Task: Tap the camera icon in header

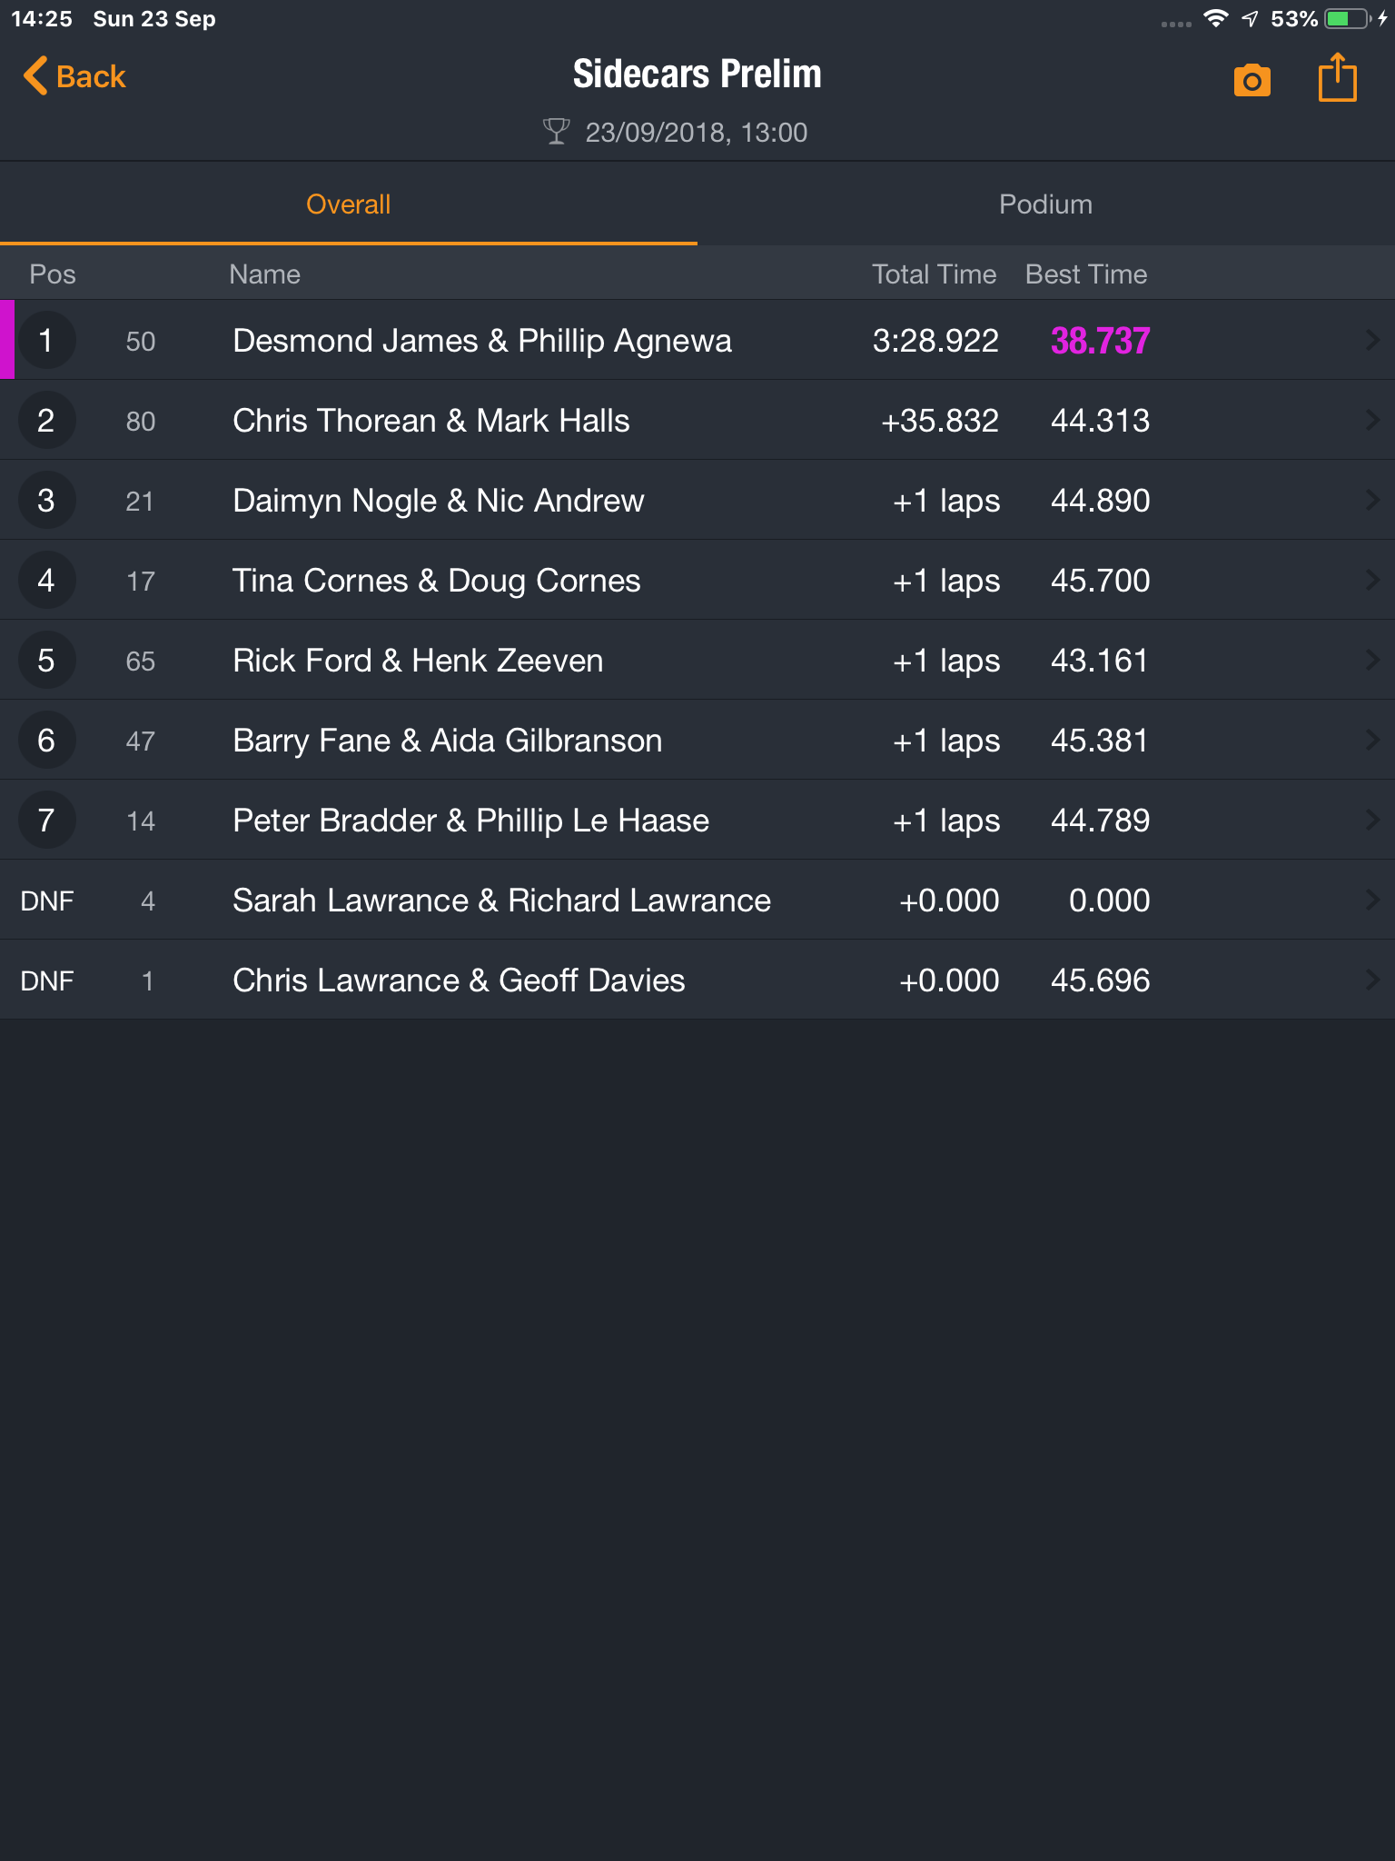Action: 1252,81
